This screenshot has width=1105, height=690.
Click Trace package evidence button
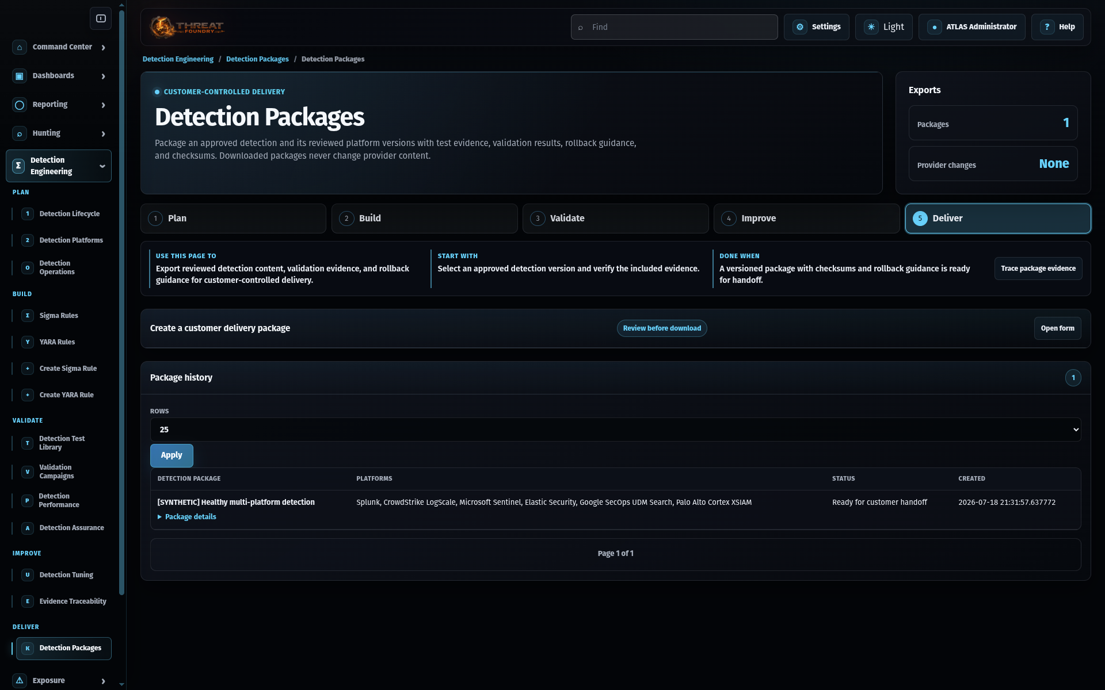[x=1038, y=269]
